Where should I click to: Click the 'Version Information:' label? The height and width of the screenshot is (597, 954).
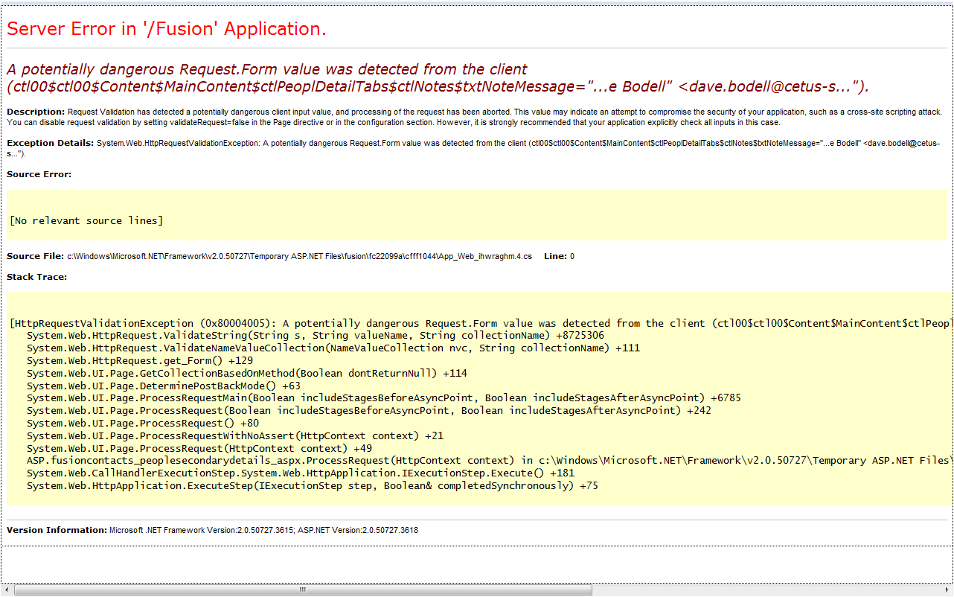(x=57, y=530)
